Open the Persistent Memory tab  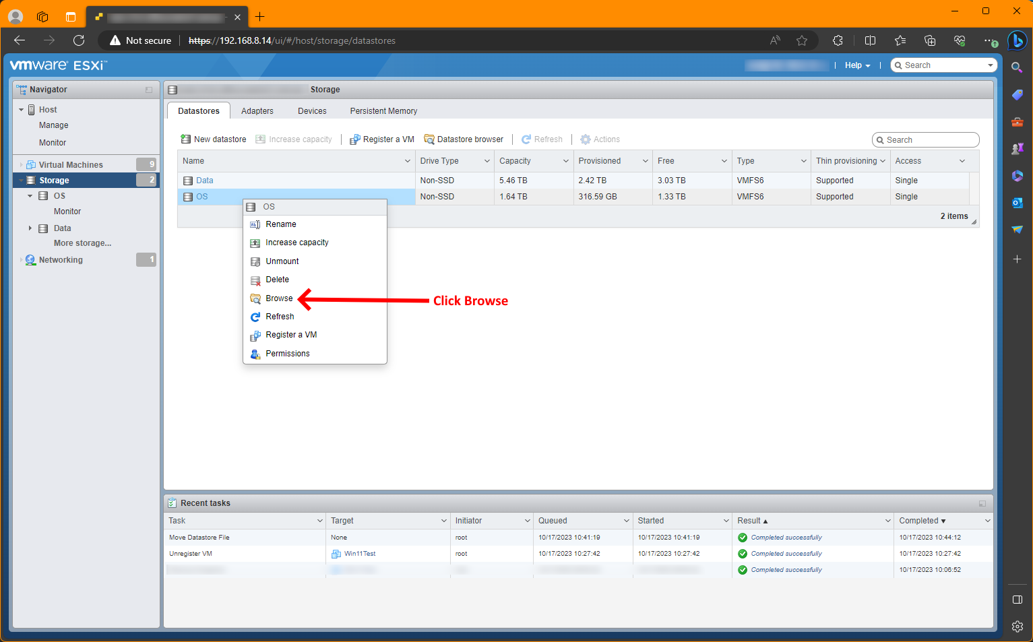click(x=383, y=111)
